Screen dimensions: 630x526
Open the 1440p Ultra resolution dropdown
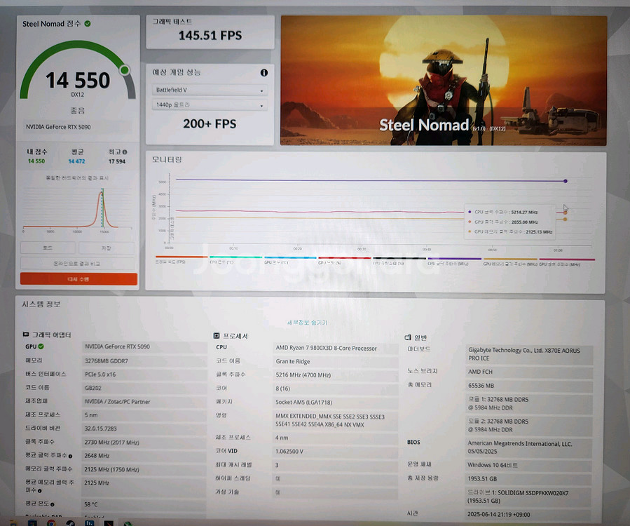click(x=210, y=105)
